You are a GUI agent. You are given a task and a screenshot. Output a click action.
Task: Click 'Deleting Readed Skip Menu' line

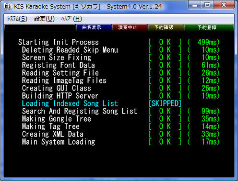(70, 50)
